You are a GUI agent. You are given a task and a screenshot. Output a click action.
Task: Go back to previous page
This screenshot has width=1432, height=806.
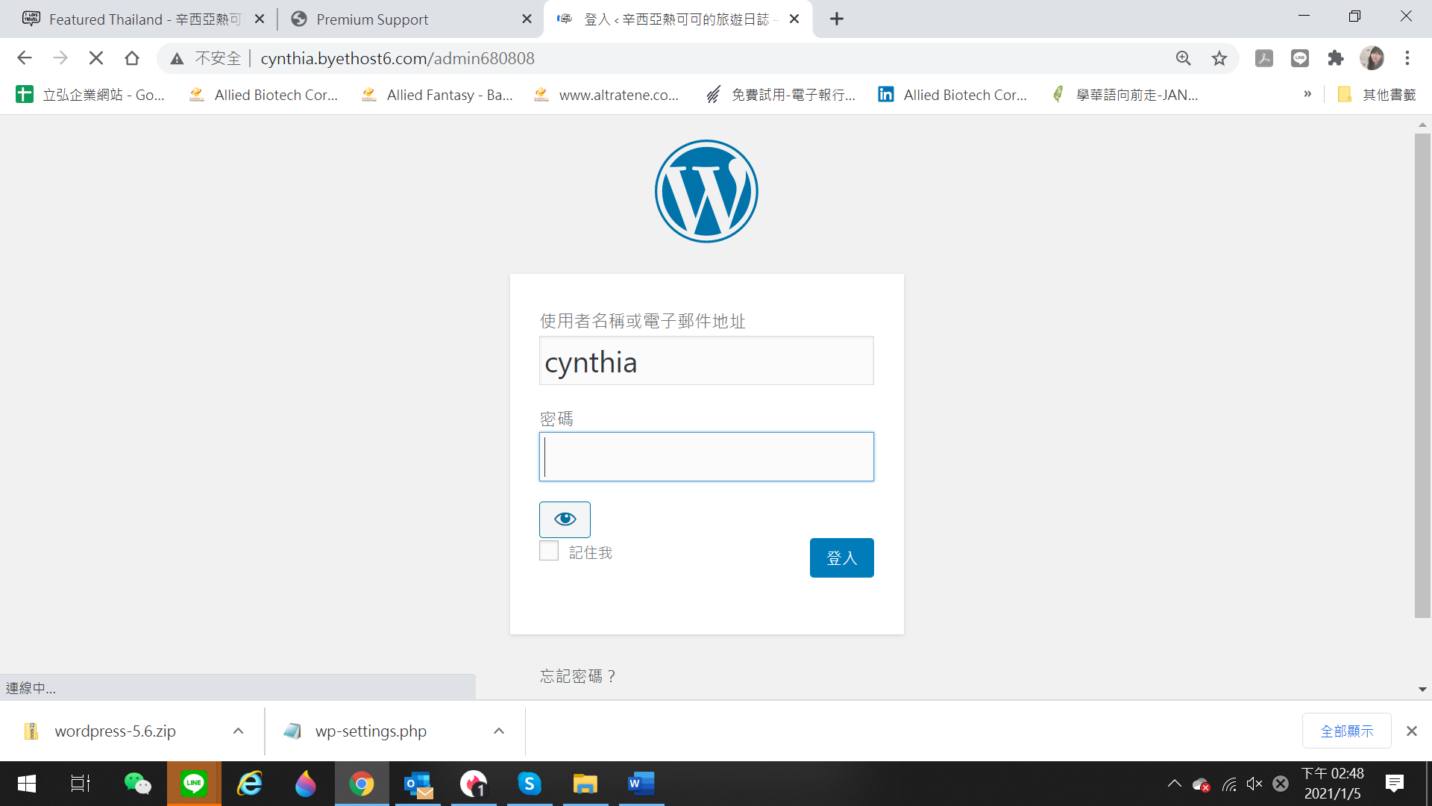click(x=25, y=58)
